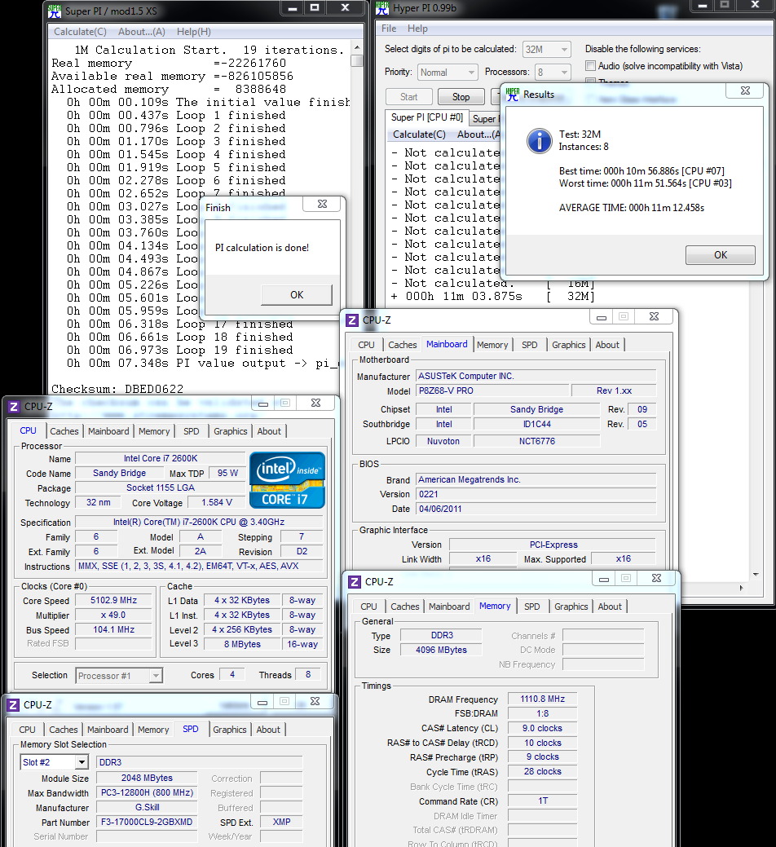Screen dimensions: 776x847
Task: Select SPD tab in CPU-Z Mainboard window
Action: [529, 345]
